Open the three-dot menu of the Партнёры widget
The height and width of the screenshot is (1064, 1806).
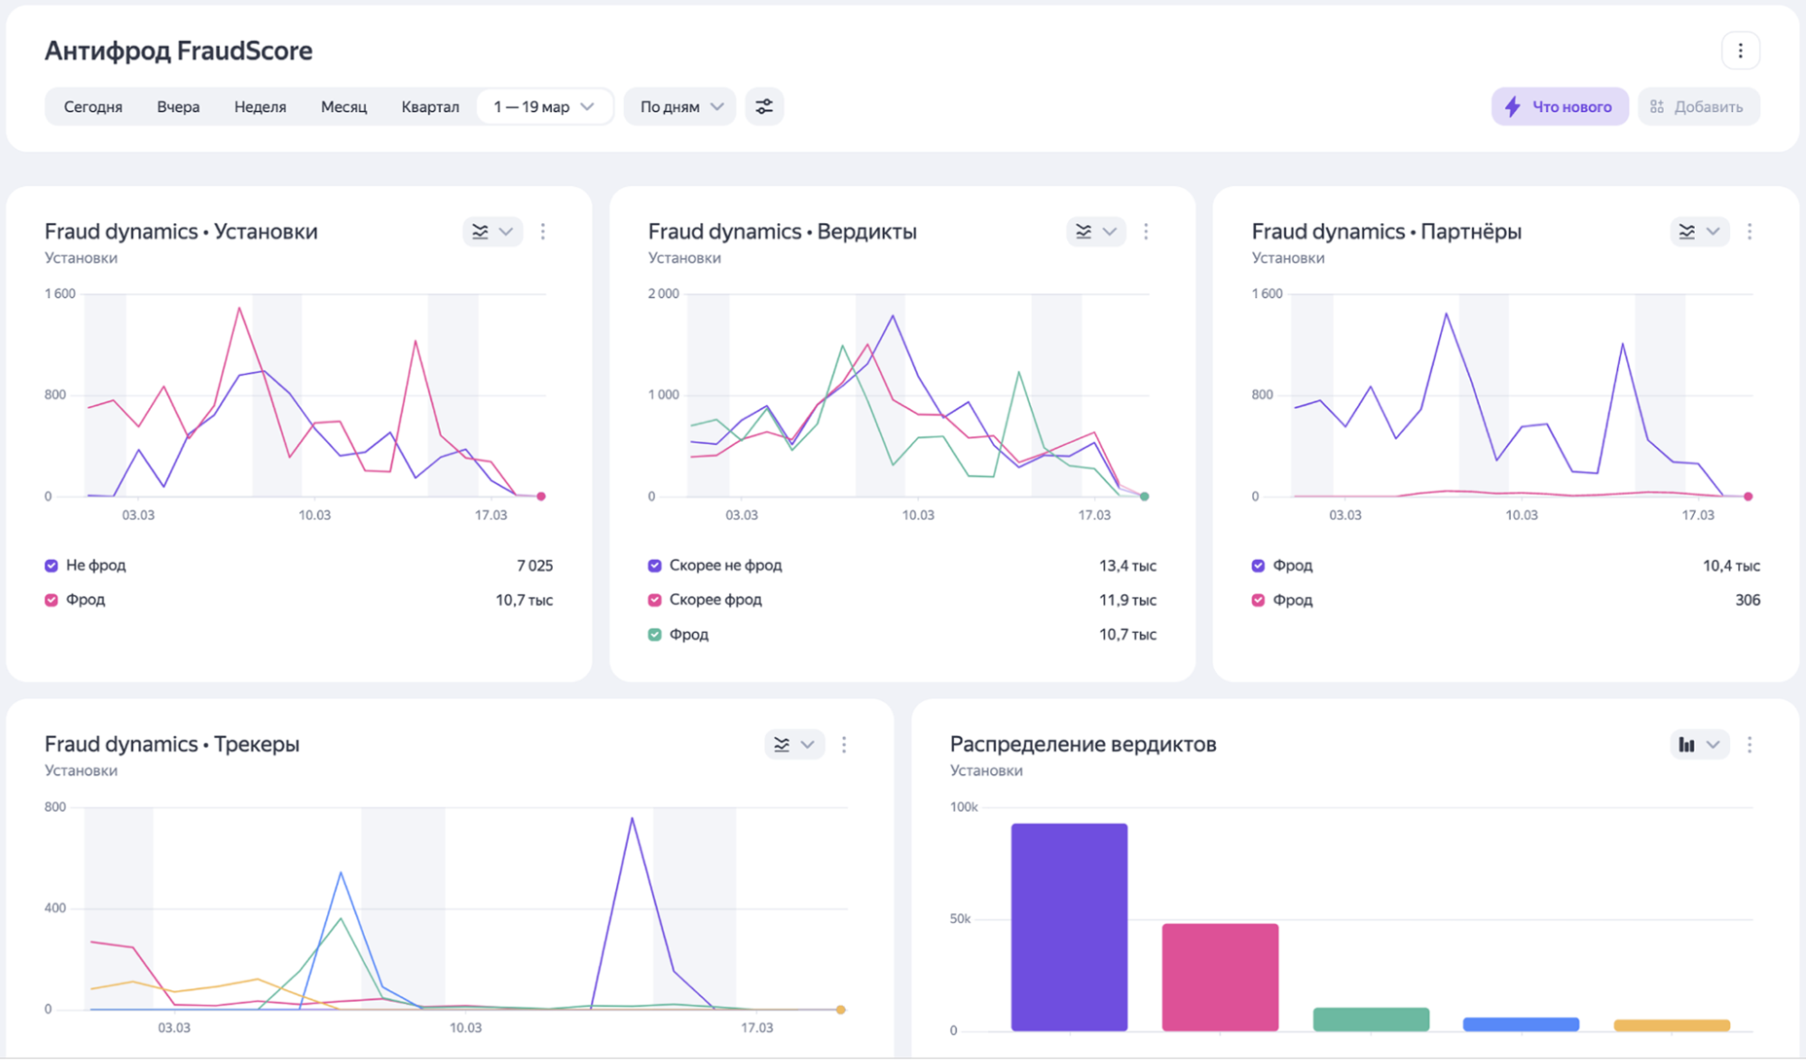coord(1750,232)
